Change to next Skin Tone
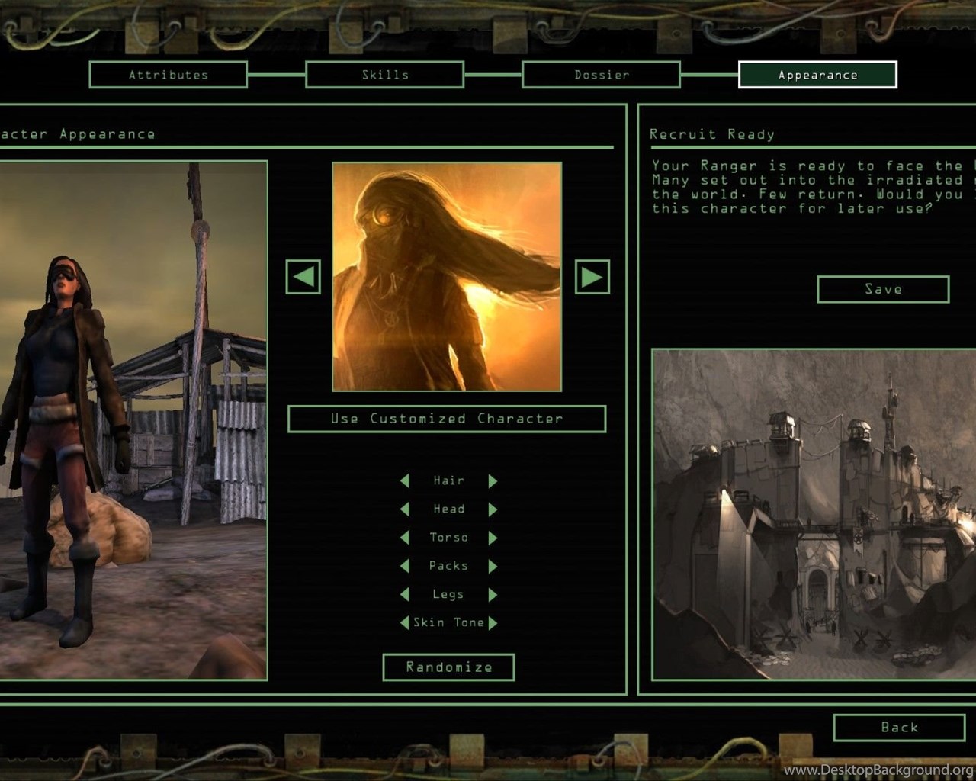The width and height of the screenshot is (976, 781). 493,623
